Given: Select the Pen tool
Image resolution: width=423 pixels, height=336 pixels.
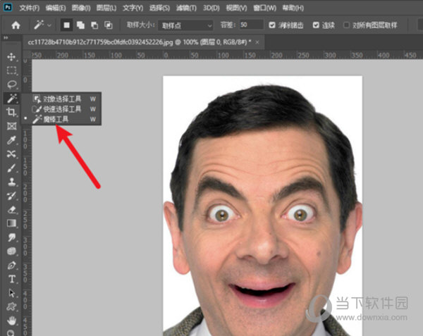Looking at the screenshot, I should [11, 266].
